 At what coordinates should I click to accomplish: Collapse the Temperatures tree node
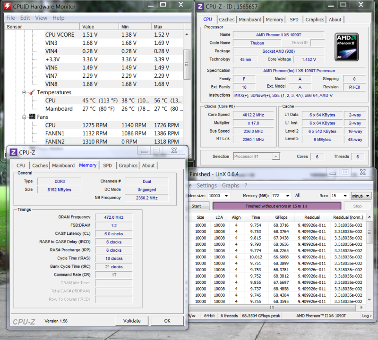24,92
